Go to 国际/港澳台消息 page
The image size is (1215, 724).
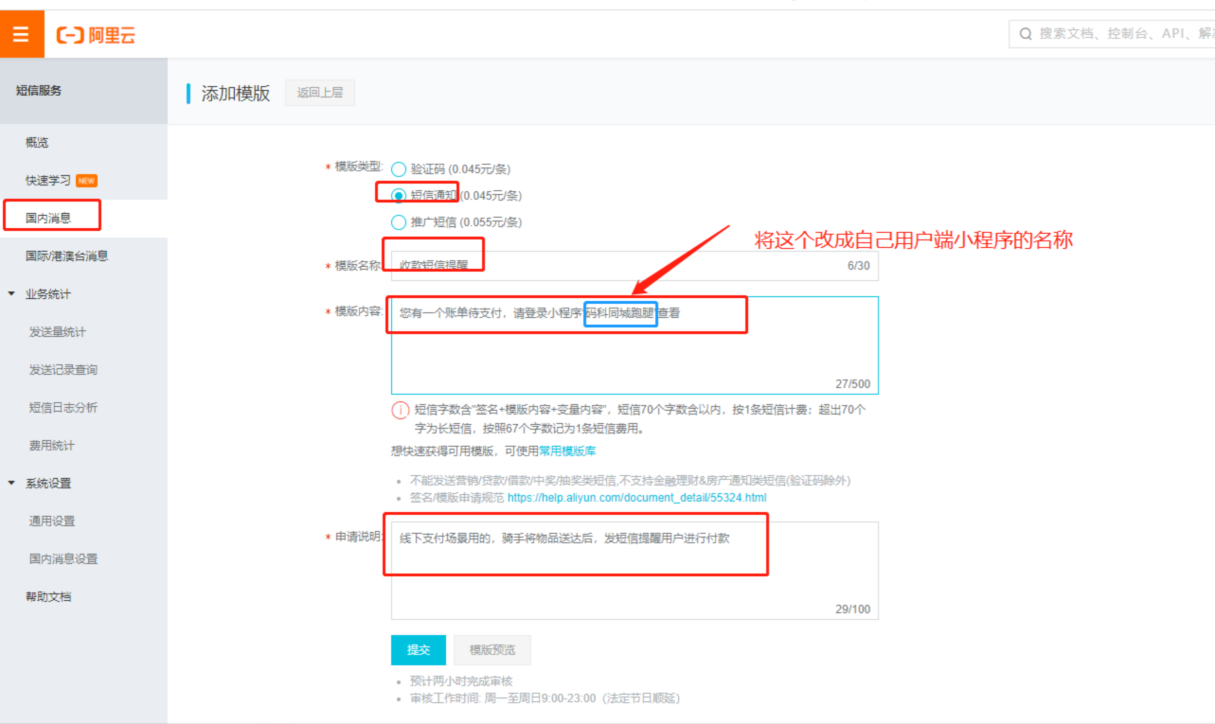pos(66,256)
